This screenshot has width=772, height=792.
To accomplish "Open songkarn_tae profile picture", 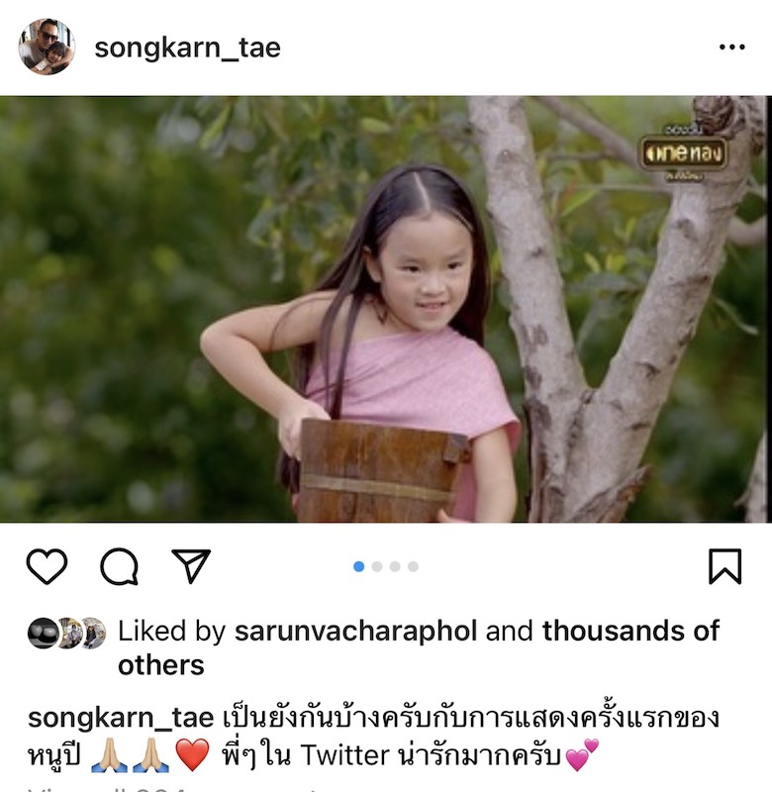I will click(47, 47).
